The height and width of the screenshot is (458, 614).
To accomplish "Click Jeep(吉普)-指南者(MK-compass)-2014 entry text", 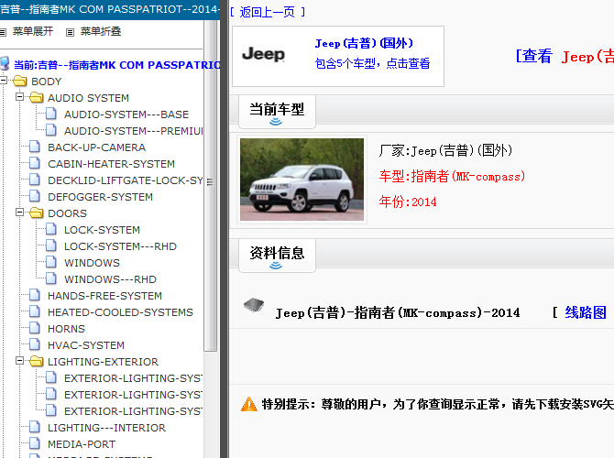I will [x=398, y=312].
